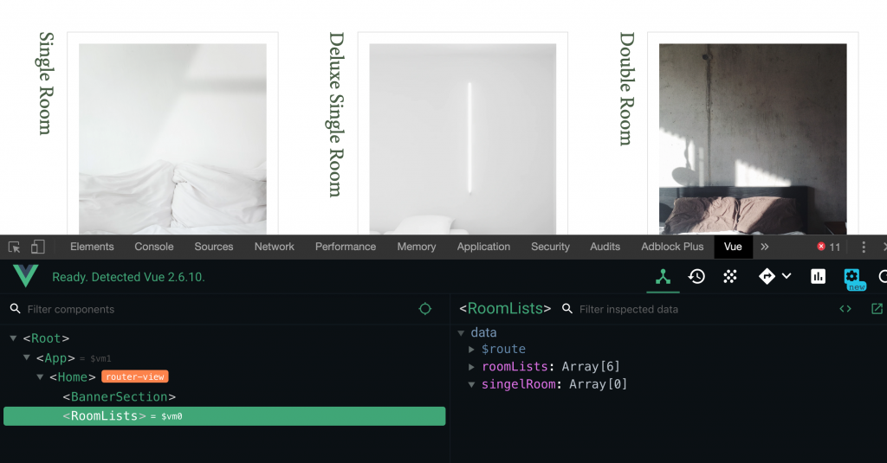Viewport: 887px width, 463px height.
Task: Collapse the data section arrow
Action: tap(461, 333)
